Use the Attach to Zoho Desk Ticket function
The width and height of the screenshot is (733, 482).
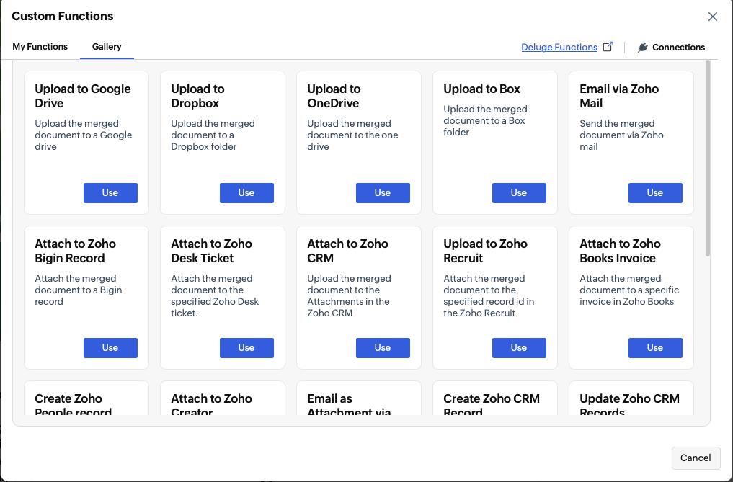tap(246, 348)
